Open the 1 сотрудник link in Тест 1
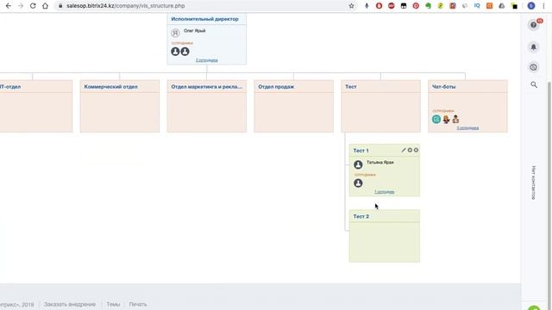This screenshot has height=310, width=552. pos(384,192)
